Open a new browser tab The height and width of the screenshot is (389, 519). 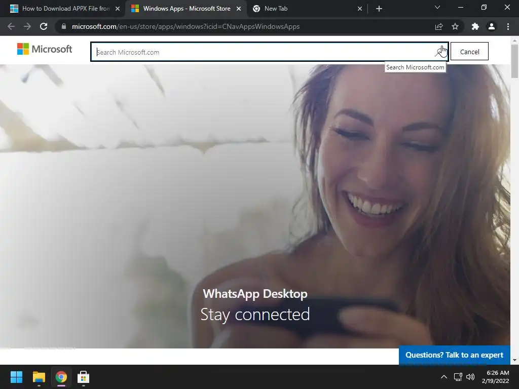[379, 9]
